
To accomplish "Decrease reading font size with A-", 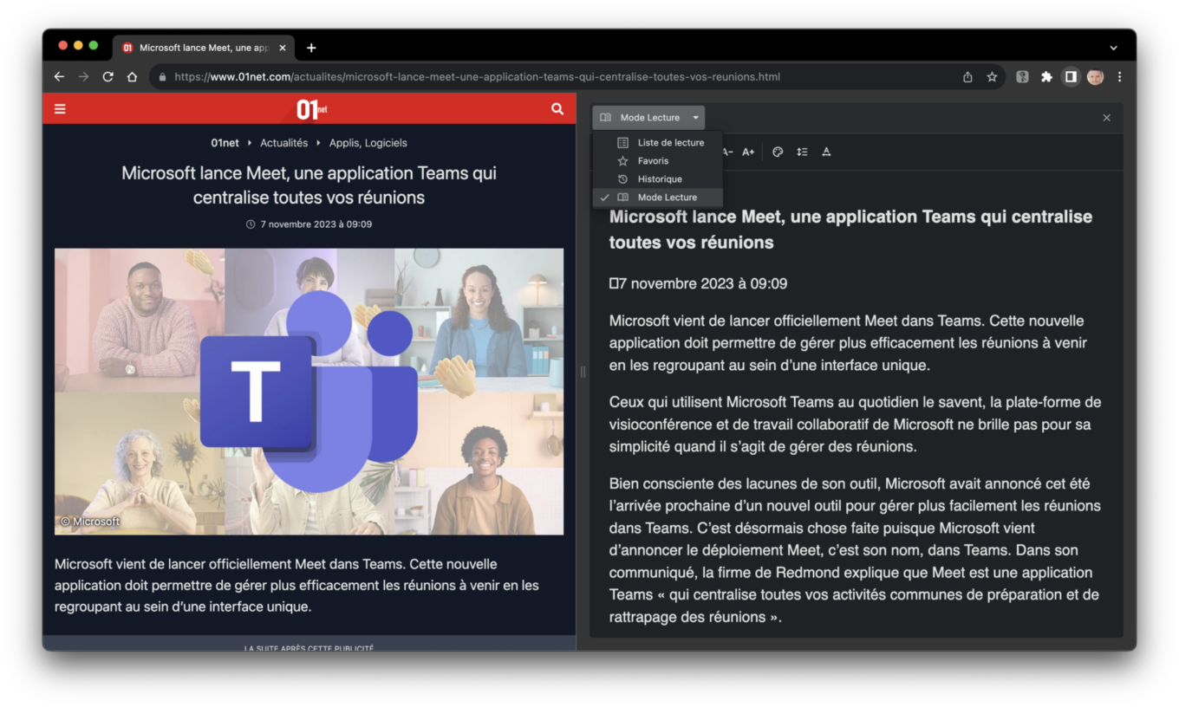I will (728, 152).
